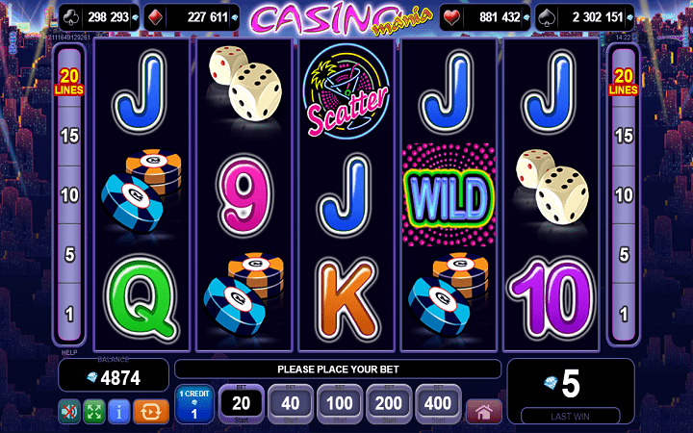Select the bet 100 button
693x433 pixels.
(340, 404)
